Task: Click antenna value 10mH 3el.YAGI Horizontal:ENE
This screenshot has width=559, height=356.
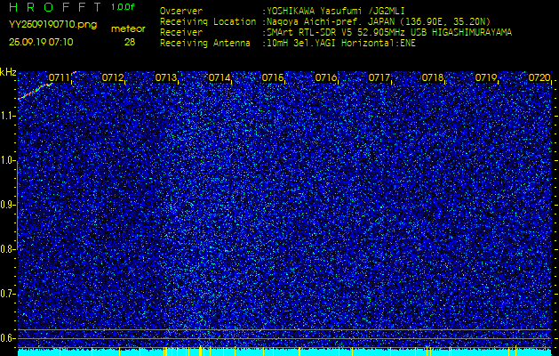Action: [x=341, y=44]
